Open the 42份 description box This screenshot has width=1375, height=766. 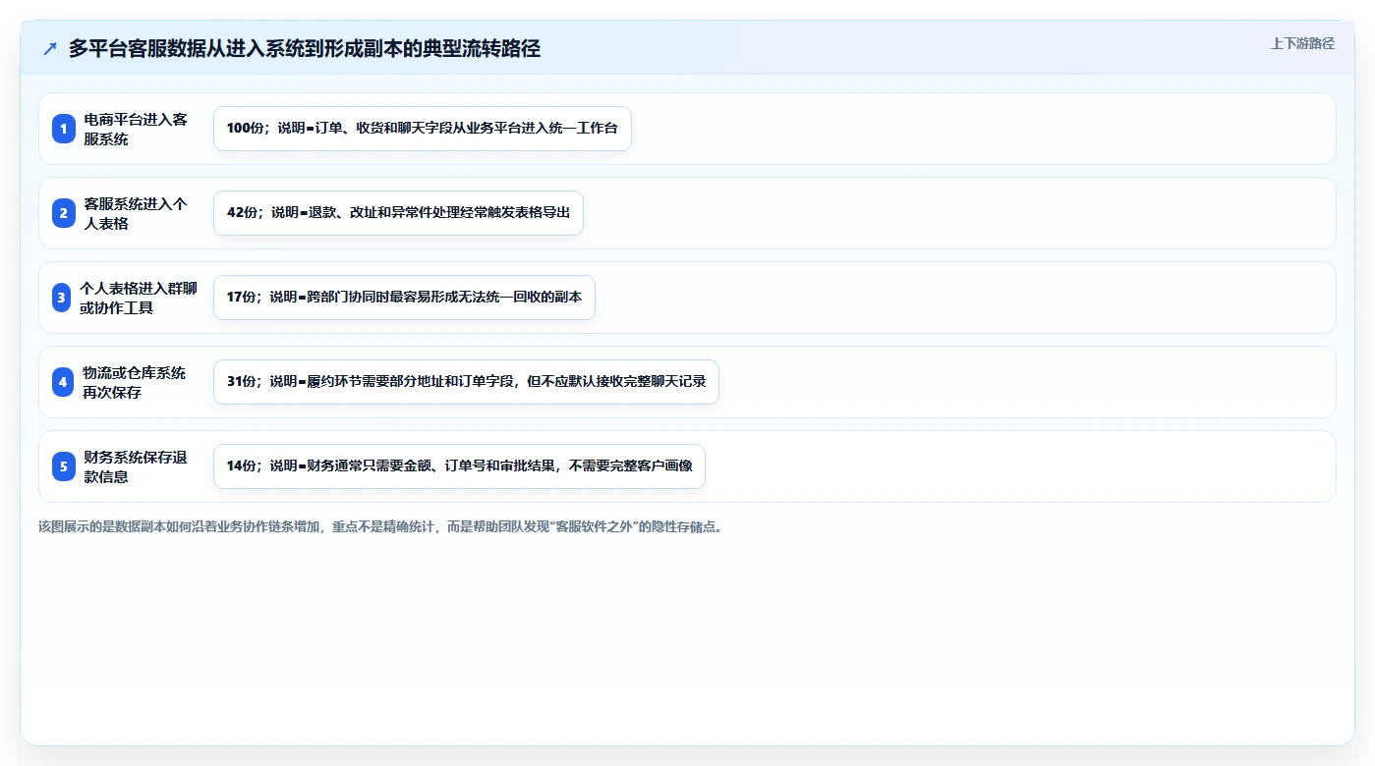(398, 213)
